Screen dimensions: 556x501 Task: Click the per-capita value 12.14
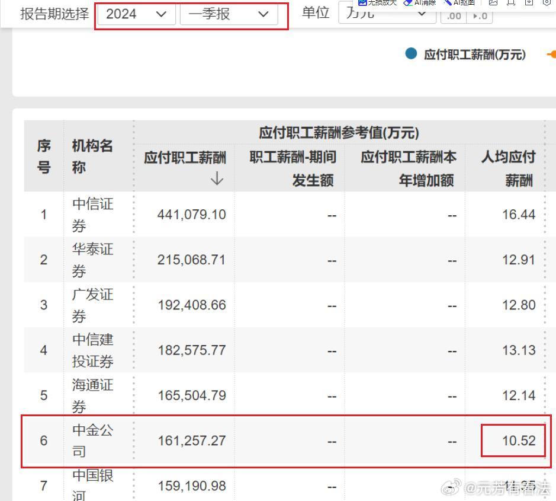click(x=519, y=395)
